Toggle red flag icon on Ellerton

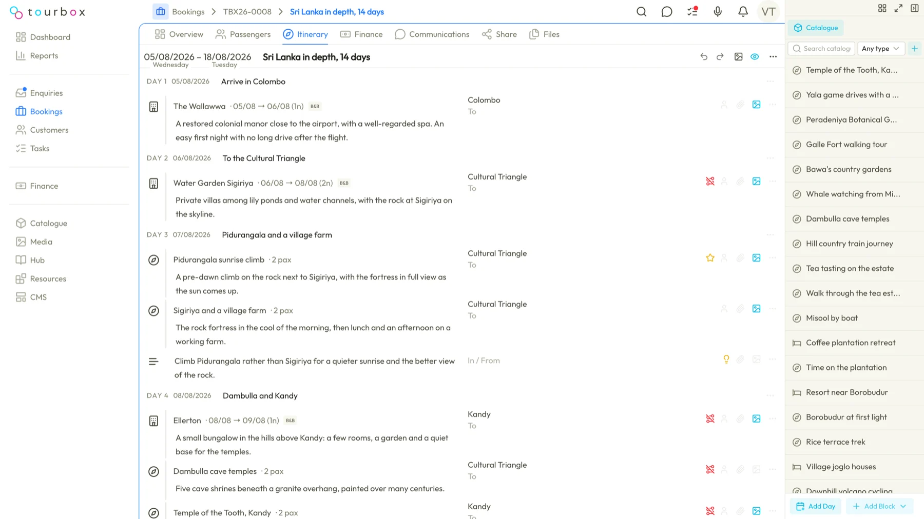tap(710, 419)
